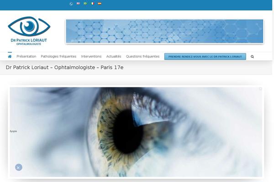Switch language with the Brazilian flag icon
This screenshot has height=182, width=274.
[x=85, y=4]
